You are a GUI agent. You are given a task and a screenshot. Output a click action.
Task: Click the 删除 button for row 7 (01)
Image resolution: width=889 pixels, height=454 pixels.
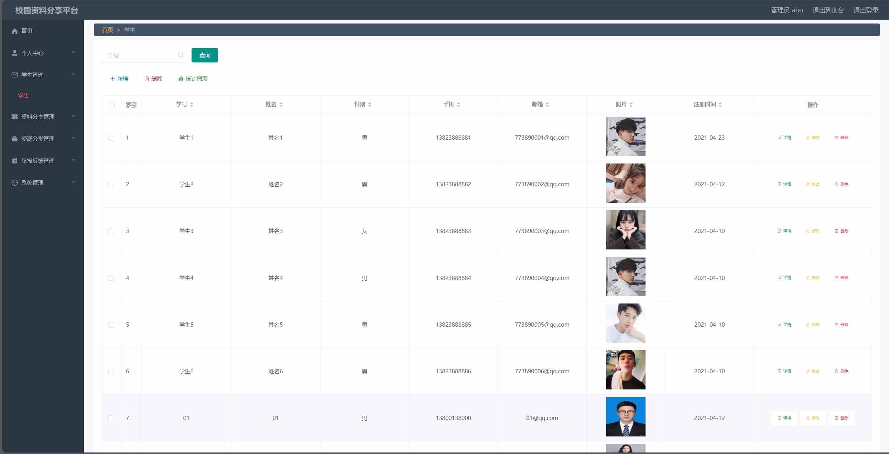click(841, 418)
